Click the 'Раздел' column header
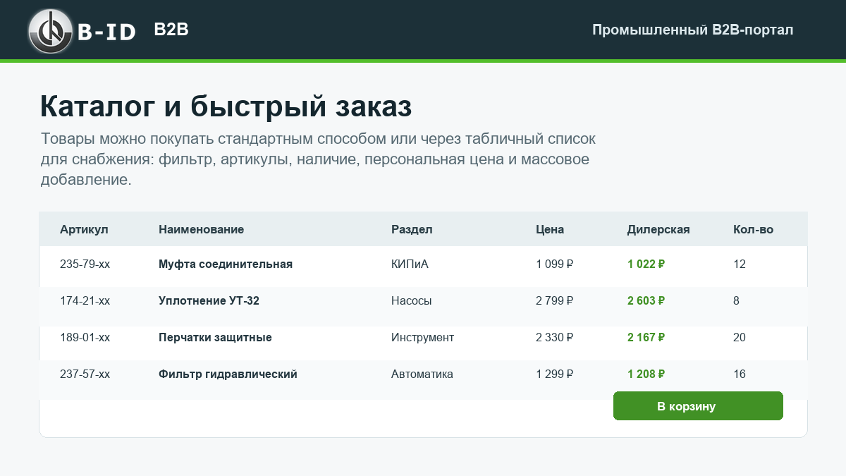 coord(412,229)
